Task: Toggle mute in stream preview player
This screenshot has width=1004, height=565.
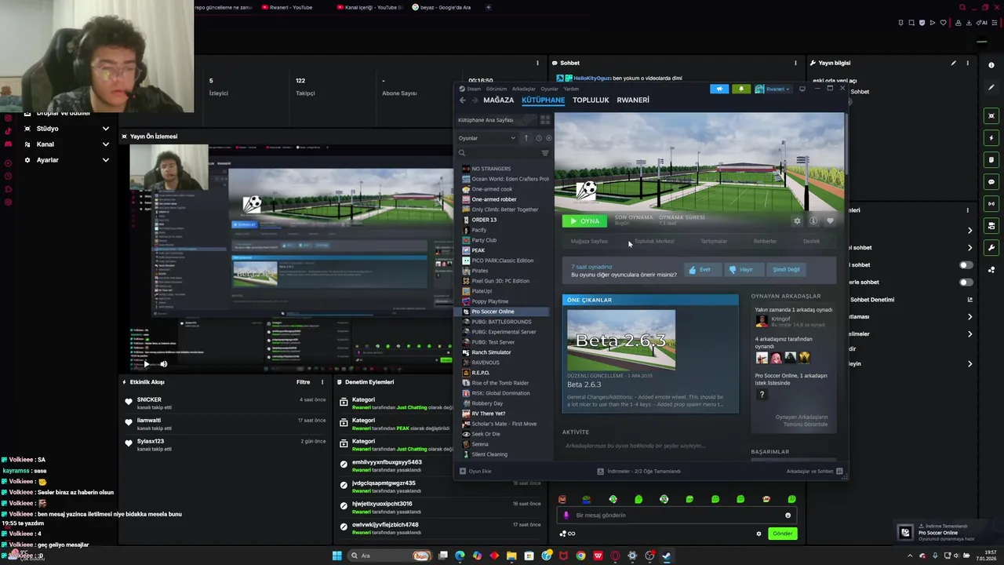Action: point(163,364)
